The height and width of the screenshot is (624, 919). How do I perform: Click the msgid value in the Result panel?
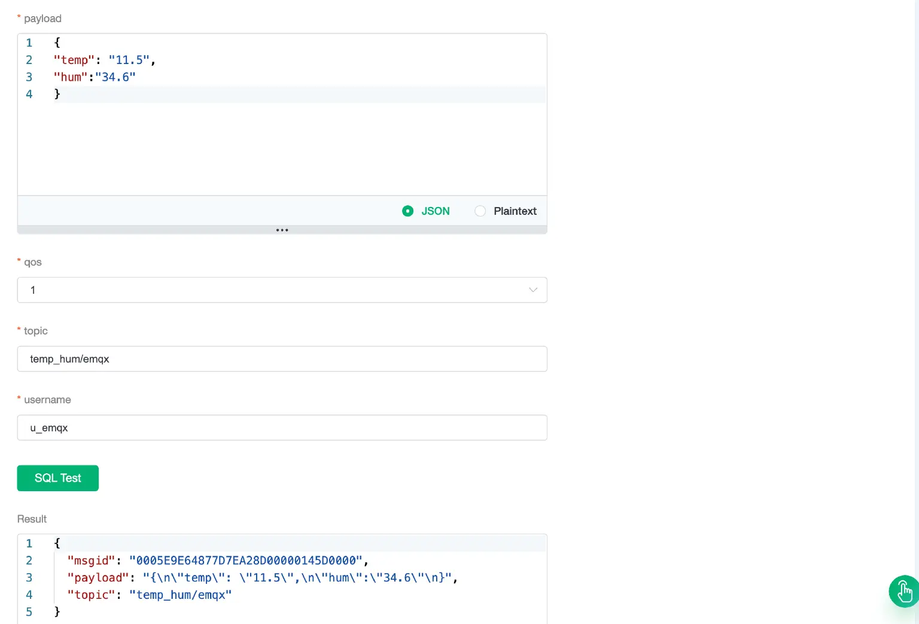(x=247, y=561)
